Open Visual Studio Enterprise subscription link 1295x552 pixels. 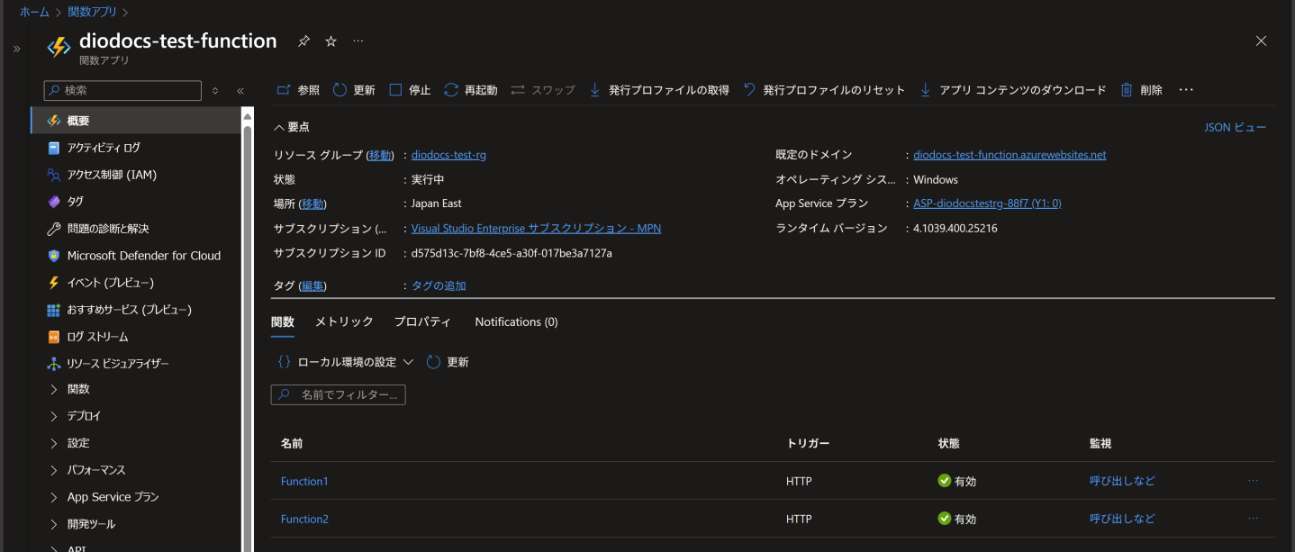click(x=536, y=229)
